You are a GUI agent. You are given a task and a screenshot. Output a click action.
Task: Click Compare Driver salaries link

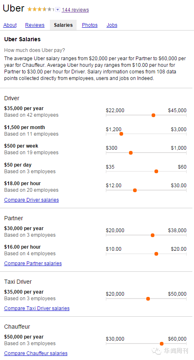31,200
